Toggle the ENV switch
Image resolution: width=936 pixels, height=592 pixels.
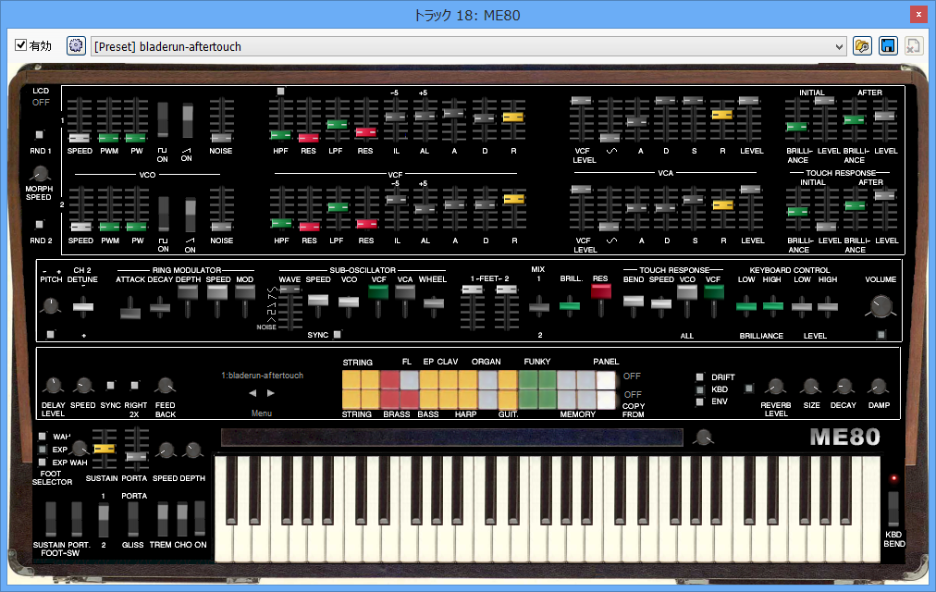[699, 401]
